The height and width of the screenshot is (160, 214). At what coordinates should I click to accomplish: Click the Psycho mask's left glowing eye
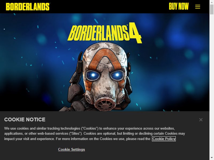click(93, 75)
